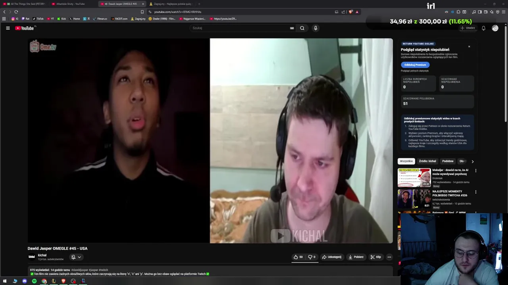This screenshot has height=285, width=508.
Task: Open Brave browser from the taskbar
Action: 63,281
